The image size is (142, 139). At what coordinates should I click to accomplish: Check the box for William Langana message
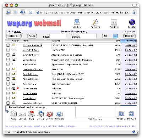point(8,45)
